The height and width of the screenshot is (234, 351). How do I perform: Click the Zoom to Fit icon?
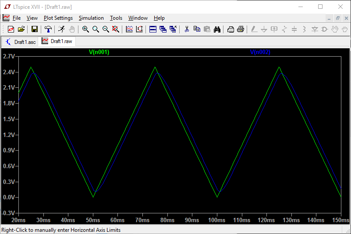click(116, 29)
